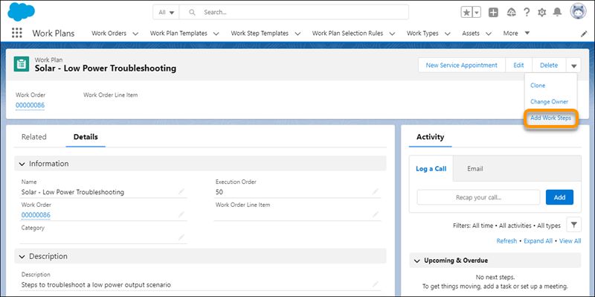Click the Solar - Low Power Troubleshooting name value
The image size is (595, 297).
(x=72, y=192)
